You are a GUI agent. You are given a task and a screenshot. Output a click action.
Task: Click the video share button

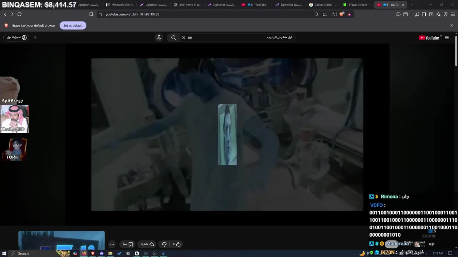coord(147,244)
